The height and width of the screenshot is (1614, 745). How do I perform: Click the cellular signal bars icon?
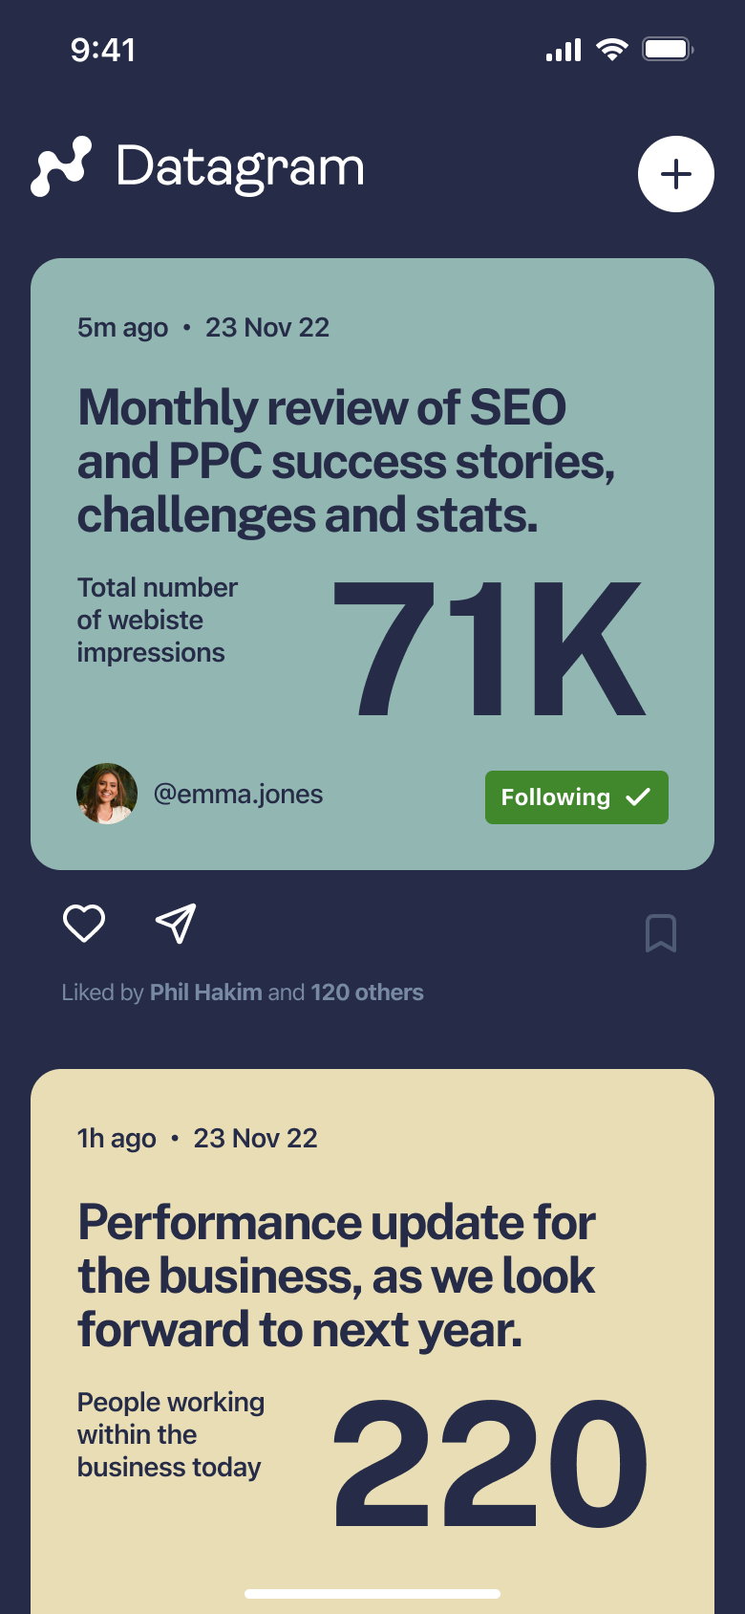pyautogui.click(x=563, y=48)
